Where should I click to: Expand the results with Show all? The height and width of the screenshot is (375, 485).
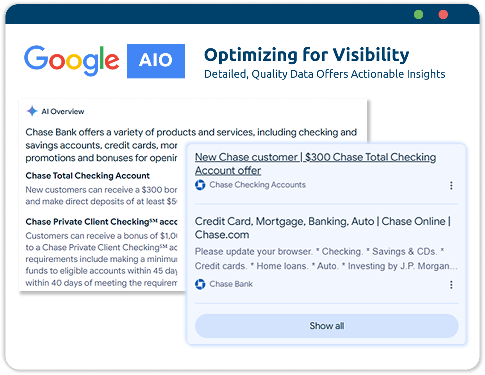(x=326, y=326)
